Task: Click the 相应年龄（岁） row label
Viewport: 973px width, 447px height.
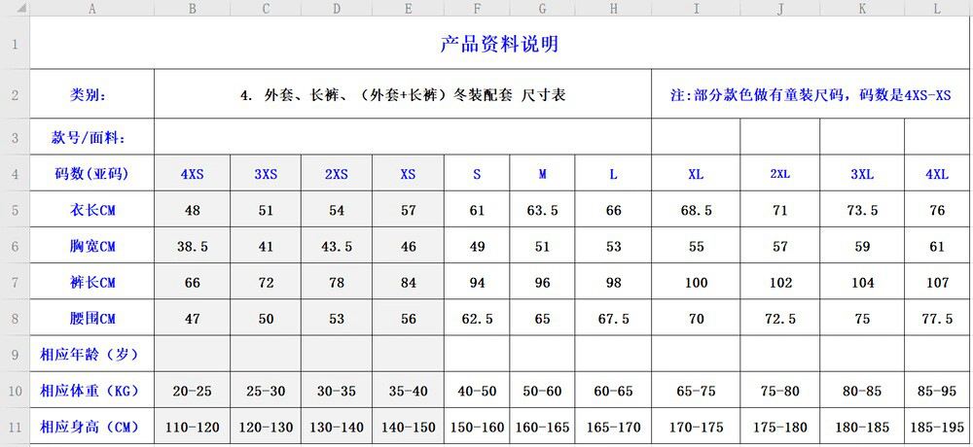Action: point(91,354)
